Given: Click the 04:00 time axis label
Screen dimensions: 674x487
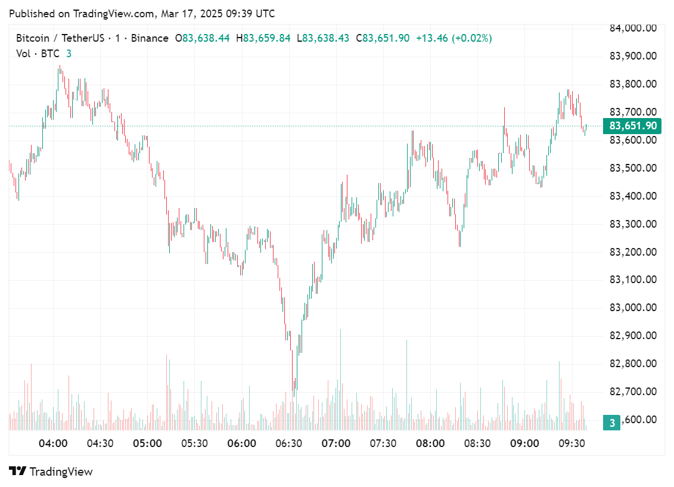Looking at the screenshot, I should (52, 443).
